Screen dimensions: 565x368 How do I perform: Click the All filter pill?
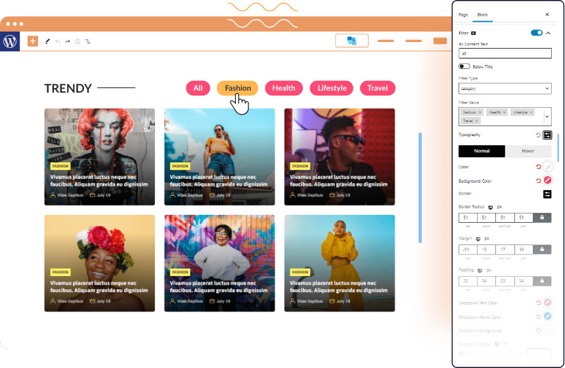coord(198,88)
